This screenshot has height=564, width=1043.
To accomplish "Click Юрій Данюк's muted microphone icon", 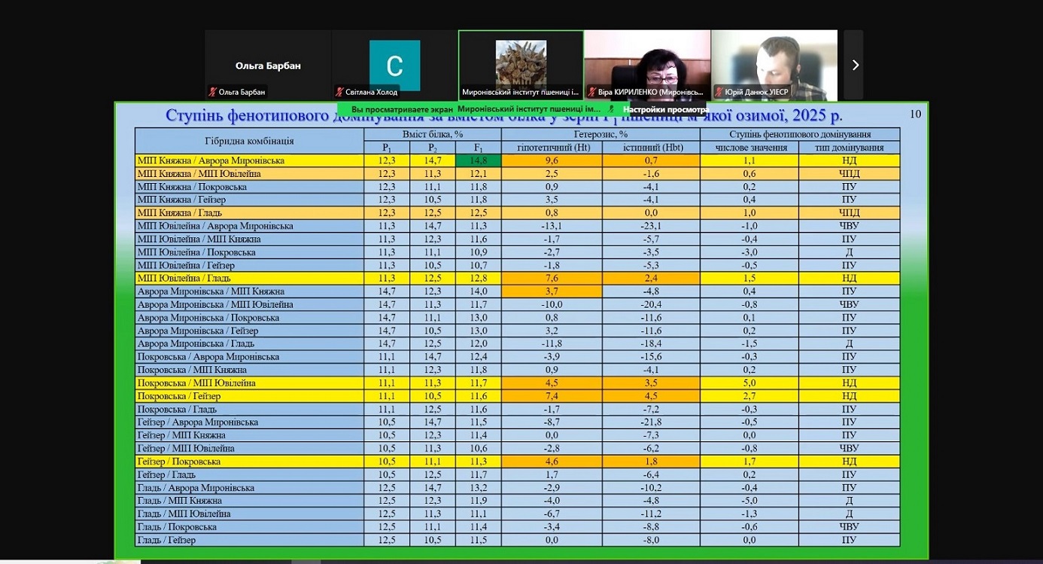I will click(719, 93).
